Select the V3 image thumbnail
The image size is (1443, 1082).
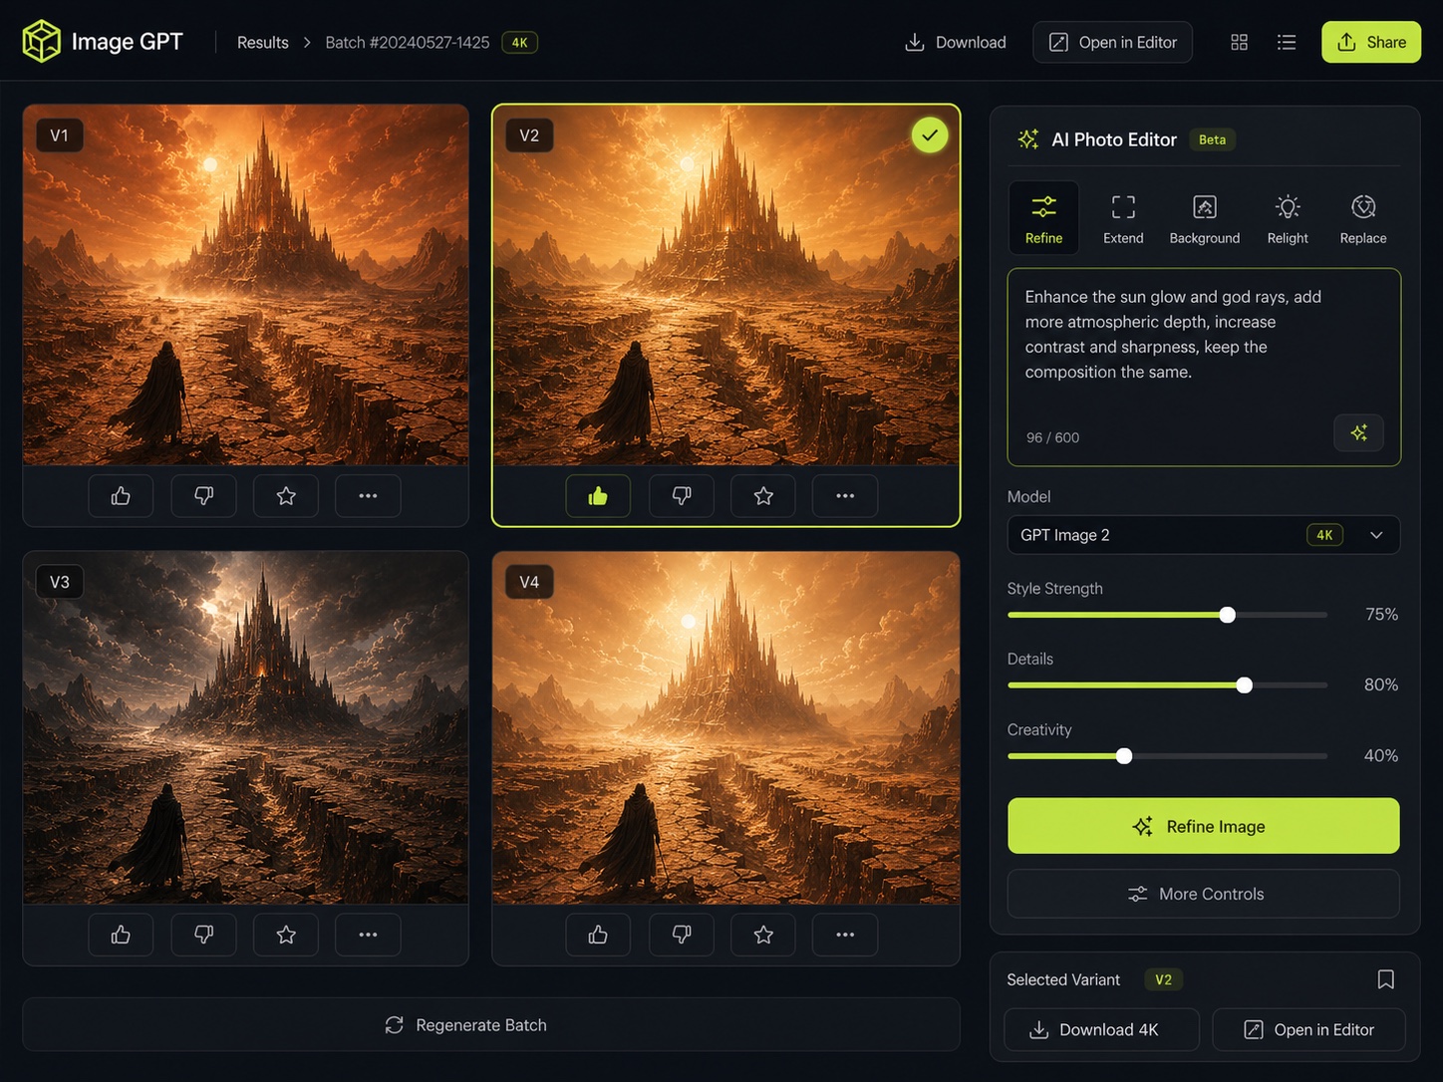click(246, 728)
